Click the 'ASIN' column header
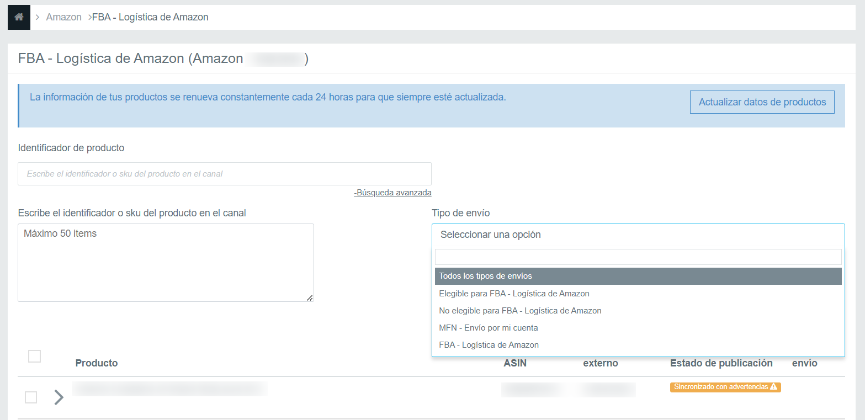The width and height of the screenshot is (865, 420). pos(515,363)
